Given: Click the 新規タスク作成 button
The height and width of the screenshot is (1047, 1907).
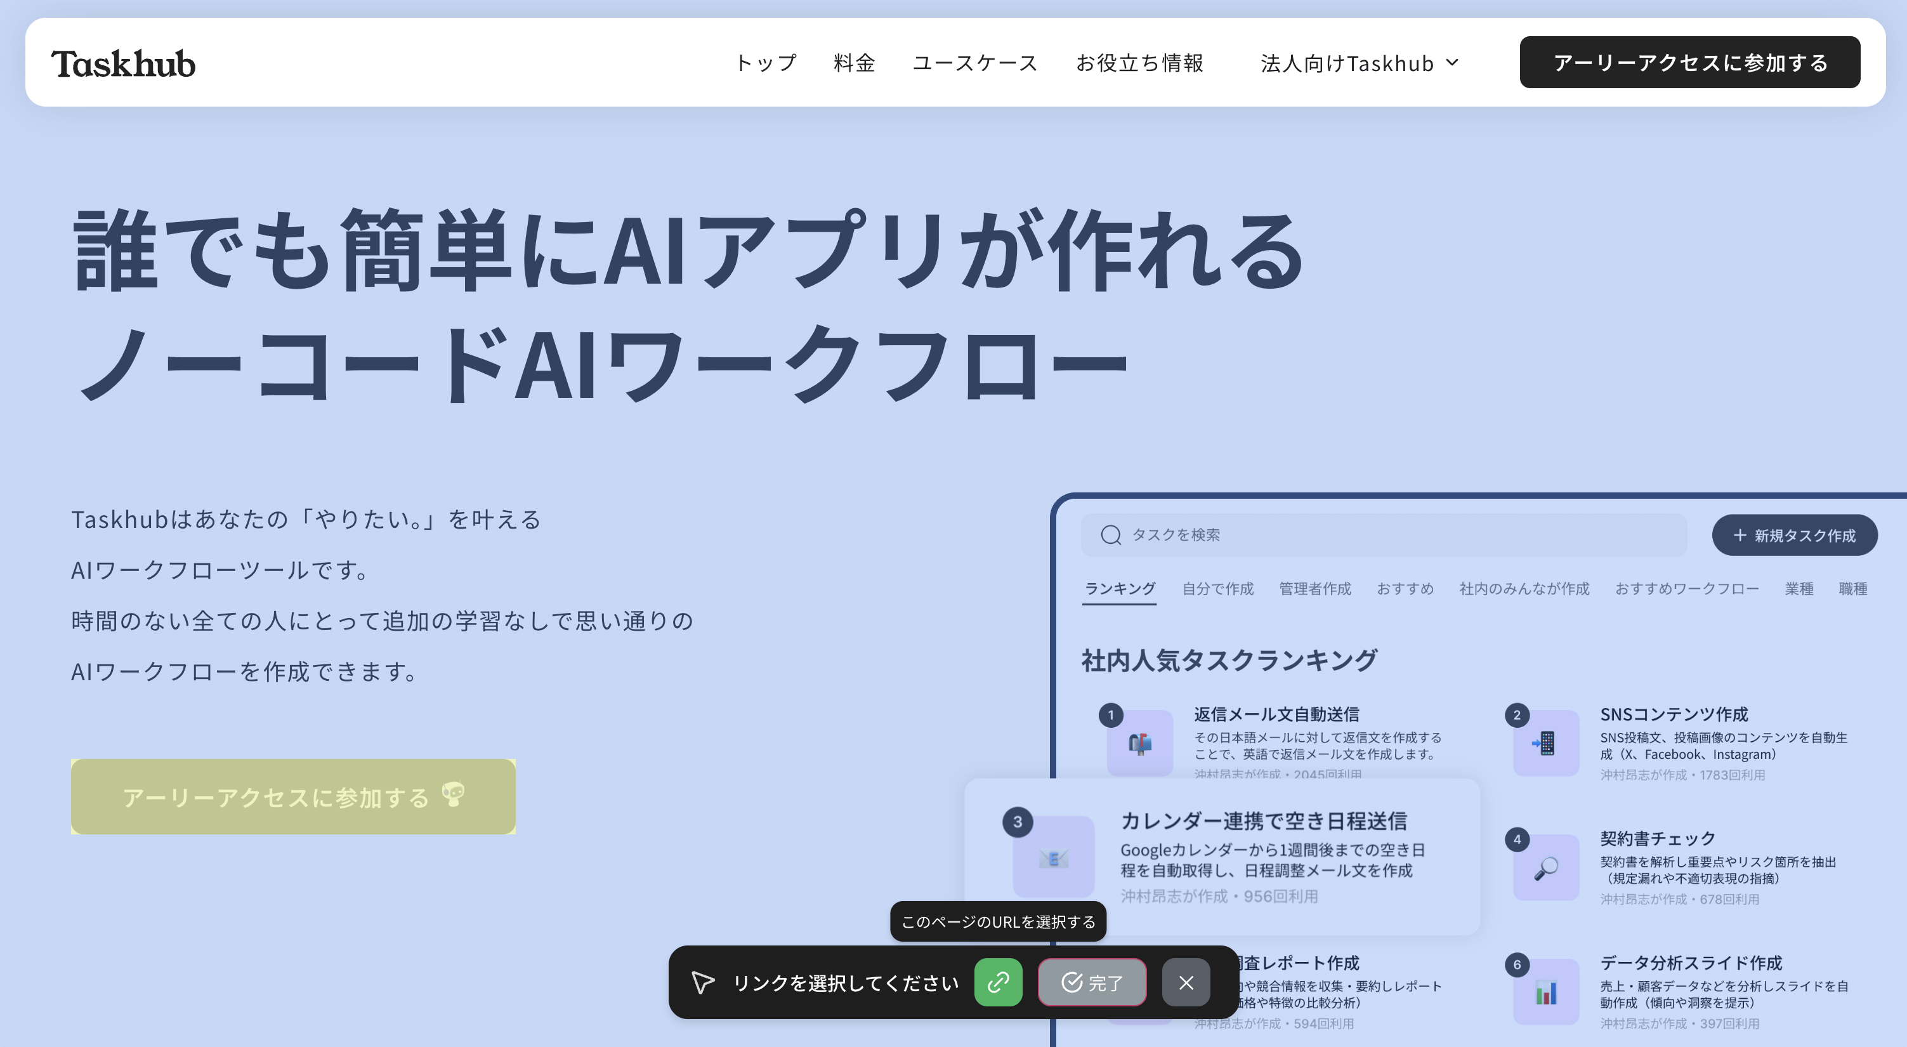Looking at the screenshot, I should 1795,535.
